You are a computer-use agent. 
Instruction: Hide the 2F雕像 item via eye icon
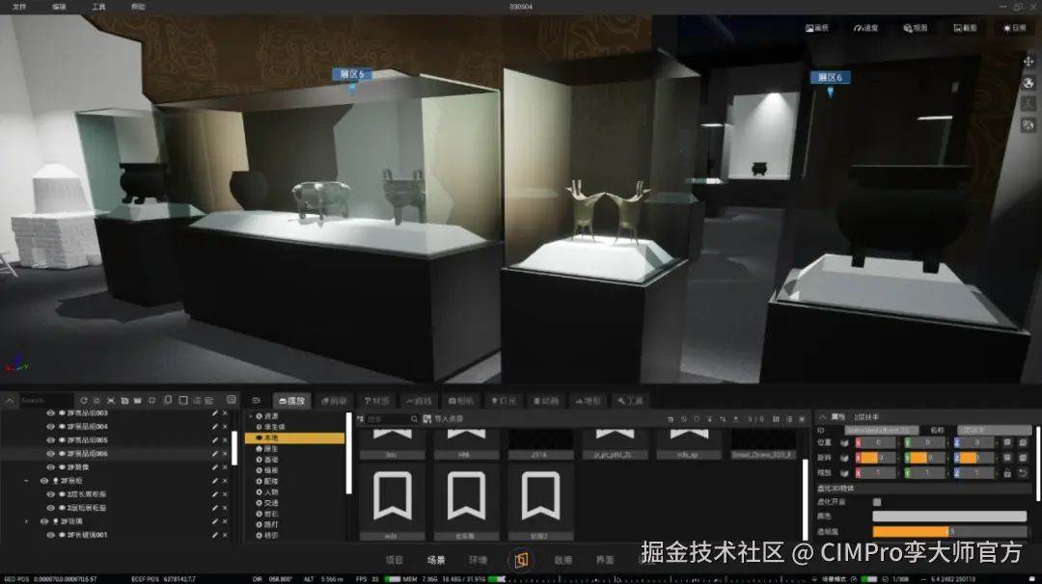point(50,467)
